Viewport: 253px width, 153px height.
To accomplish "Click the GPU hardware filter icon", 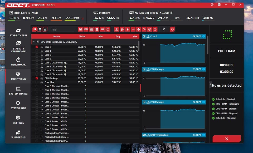I will tap(86, 29).
